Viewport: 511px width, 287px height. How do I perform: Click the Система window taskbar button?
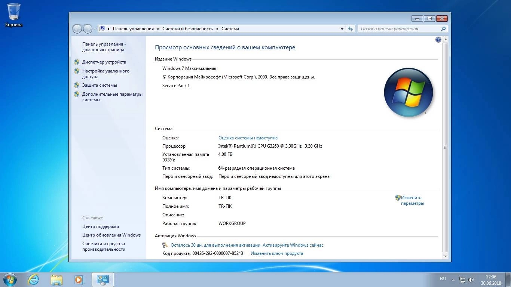pos(102,280)
